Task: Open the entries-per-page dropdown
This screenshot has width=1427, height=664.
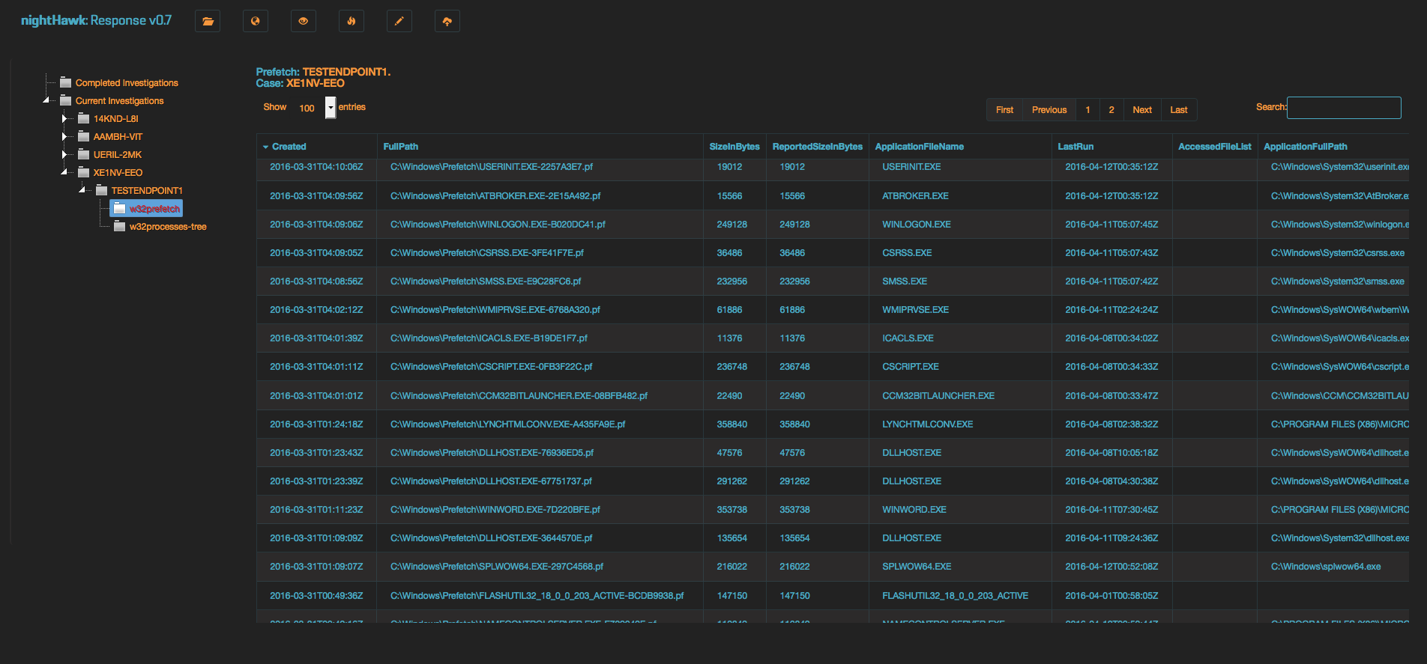Action: [330, 108]
